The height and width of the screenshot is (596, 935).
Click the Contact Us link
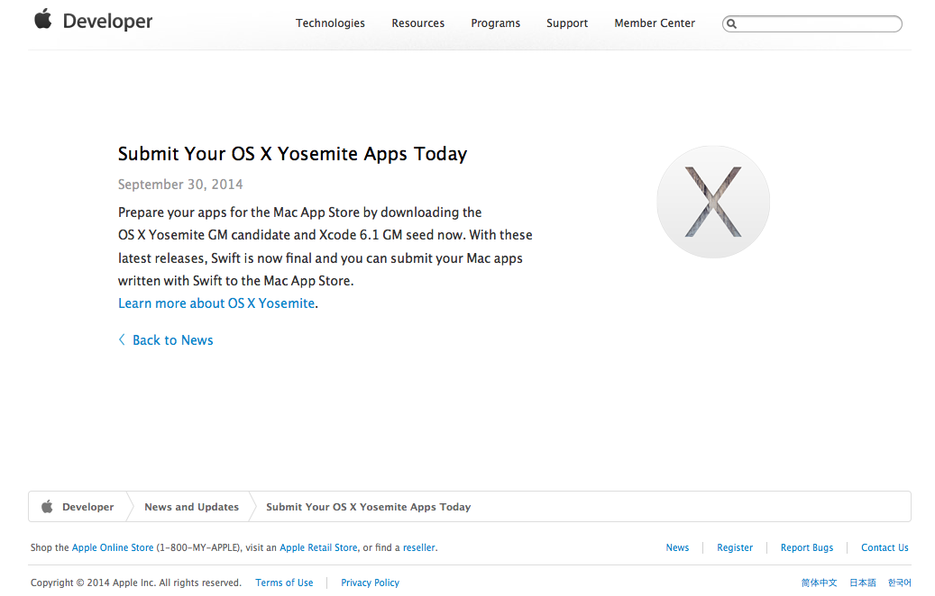pos(885,547)
